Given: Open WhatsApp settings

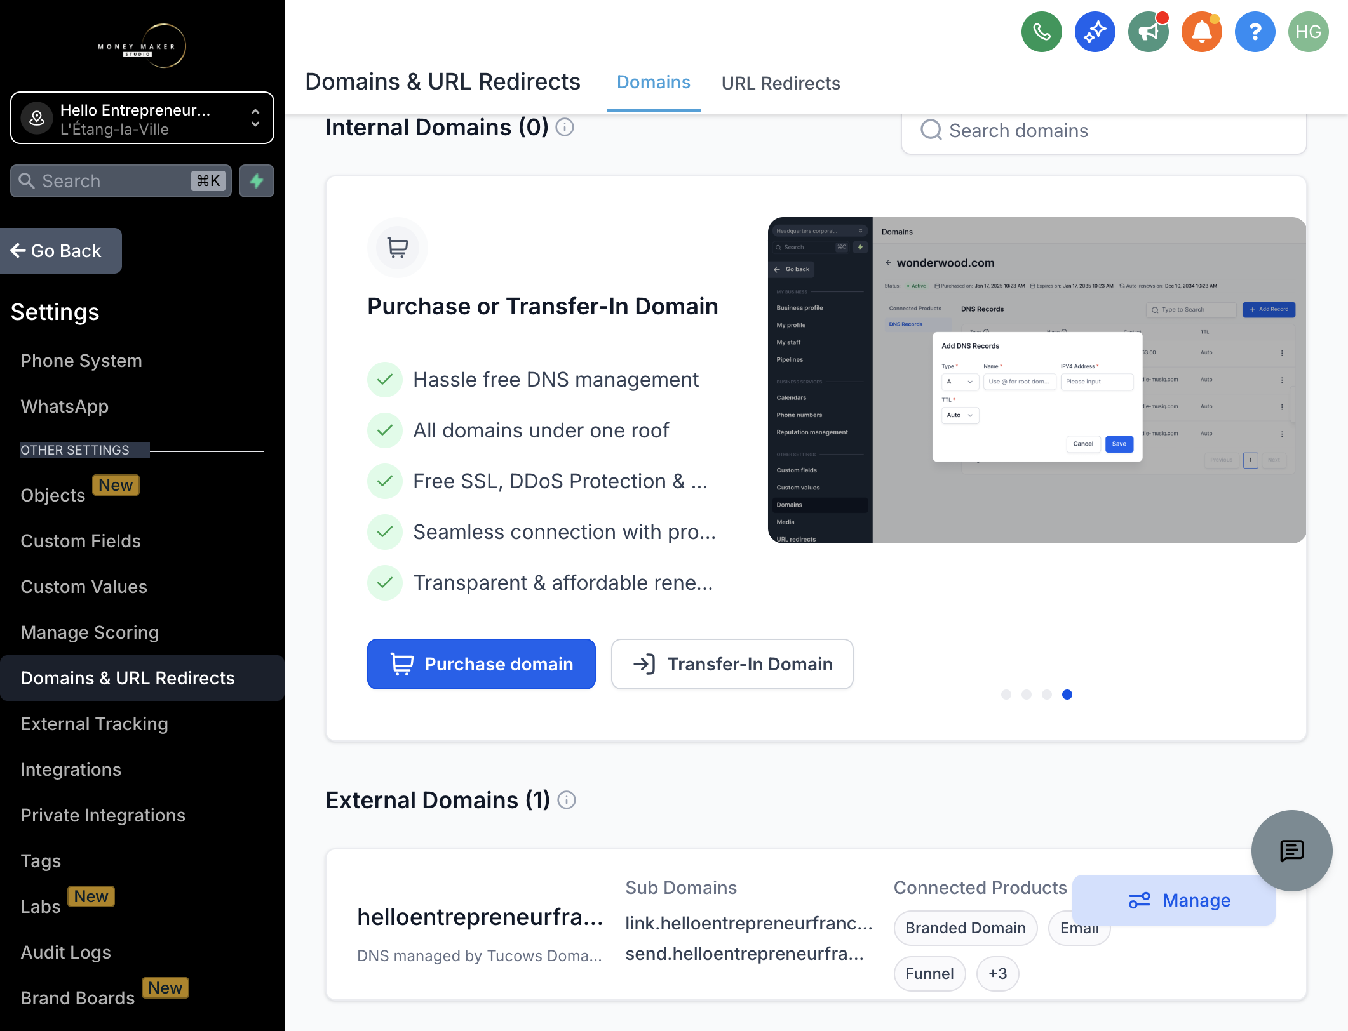Looking at the screenshot, I should 64,406.
